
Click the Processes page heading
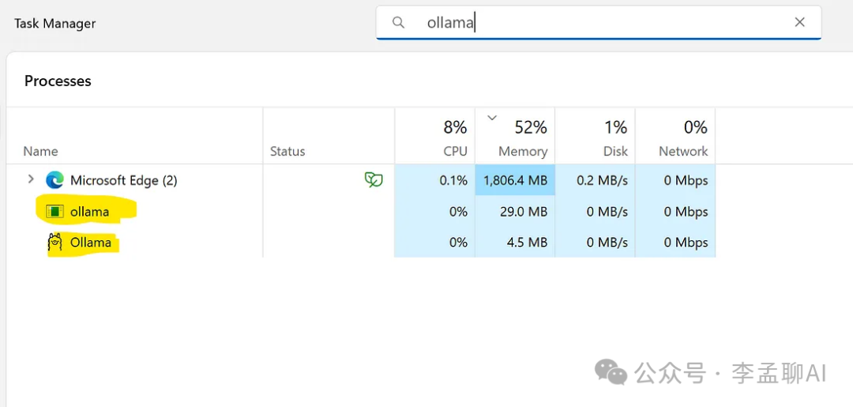coord(58,81)
